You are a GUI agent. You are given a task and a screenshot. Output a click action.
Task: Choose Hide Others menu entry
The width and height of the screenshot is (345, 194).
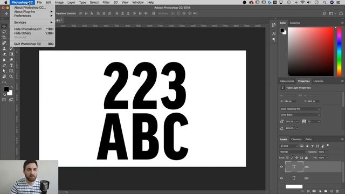(x=32, y=33)
